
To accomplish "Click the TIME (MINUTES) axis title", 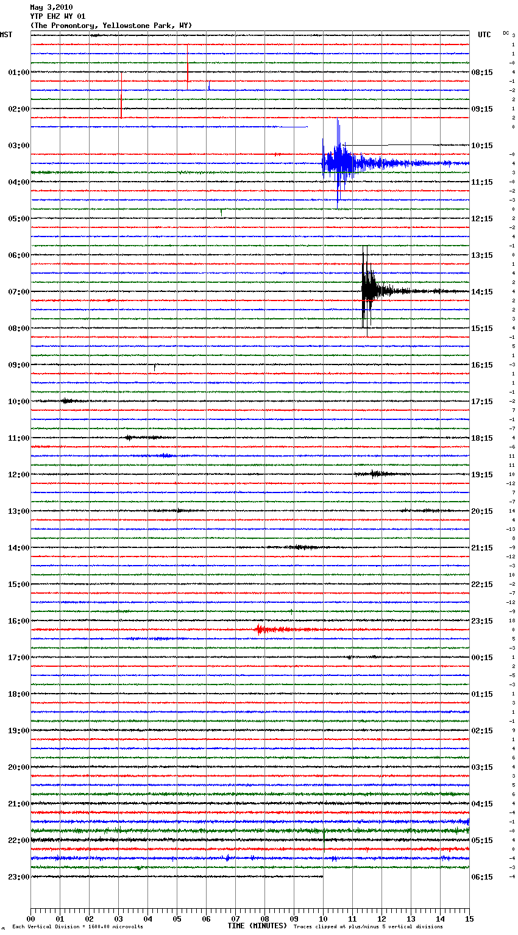I will coord(257,926).
